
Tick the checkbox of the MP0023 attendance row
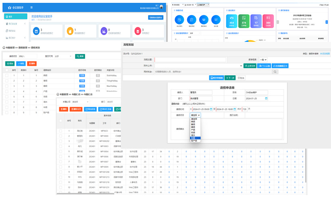click(60, 131)
